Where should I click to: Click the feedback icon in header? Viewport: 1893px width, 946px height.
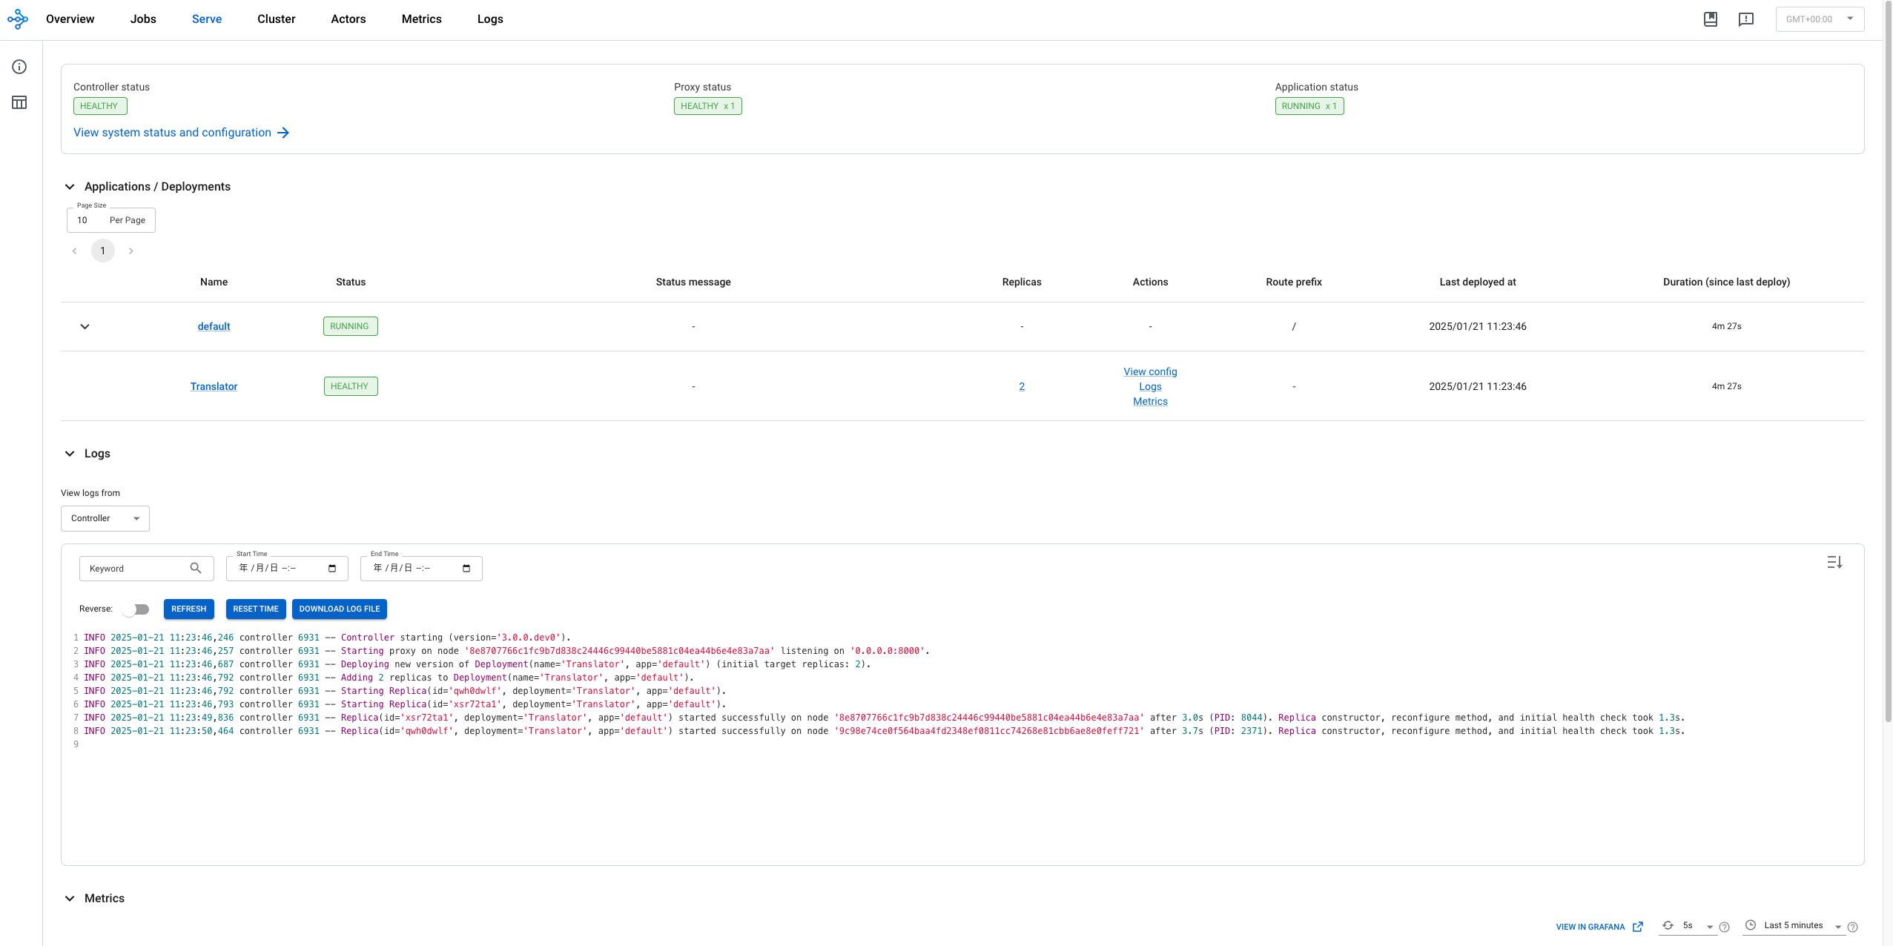pos(1745,19)
